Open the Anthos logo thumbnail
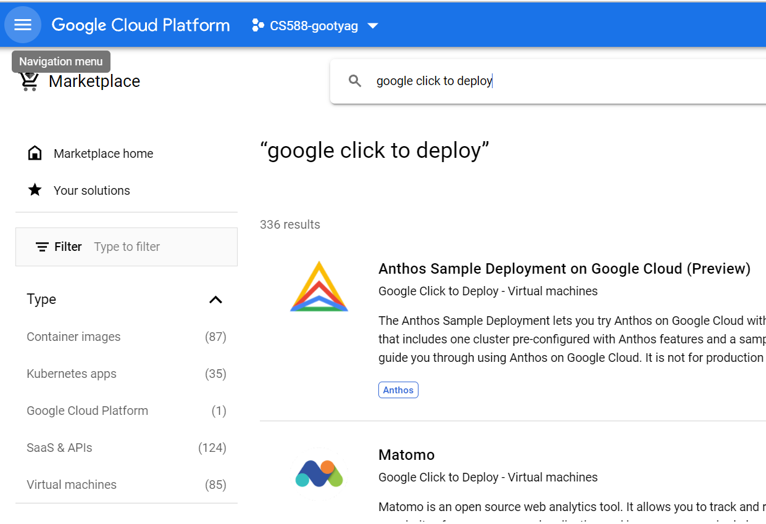 coord(319,286)
